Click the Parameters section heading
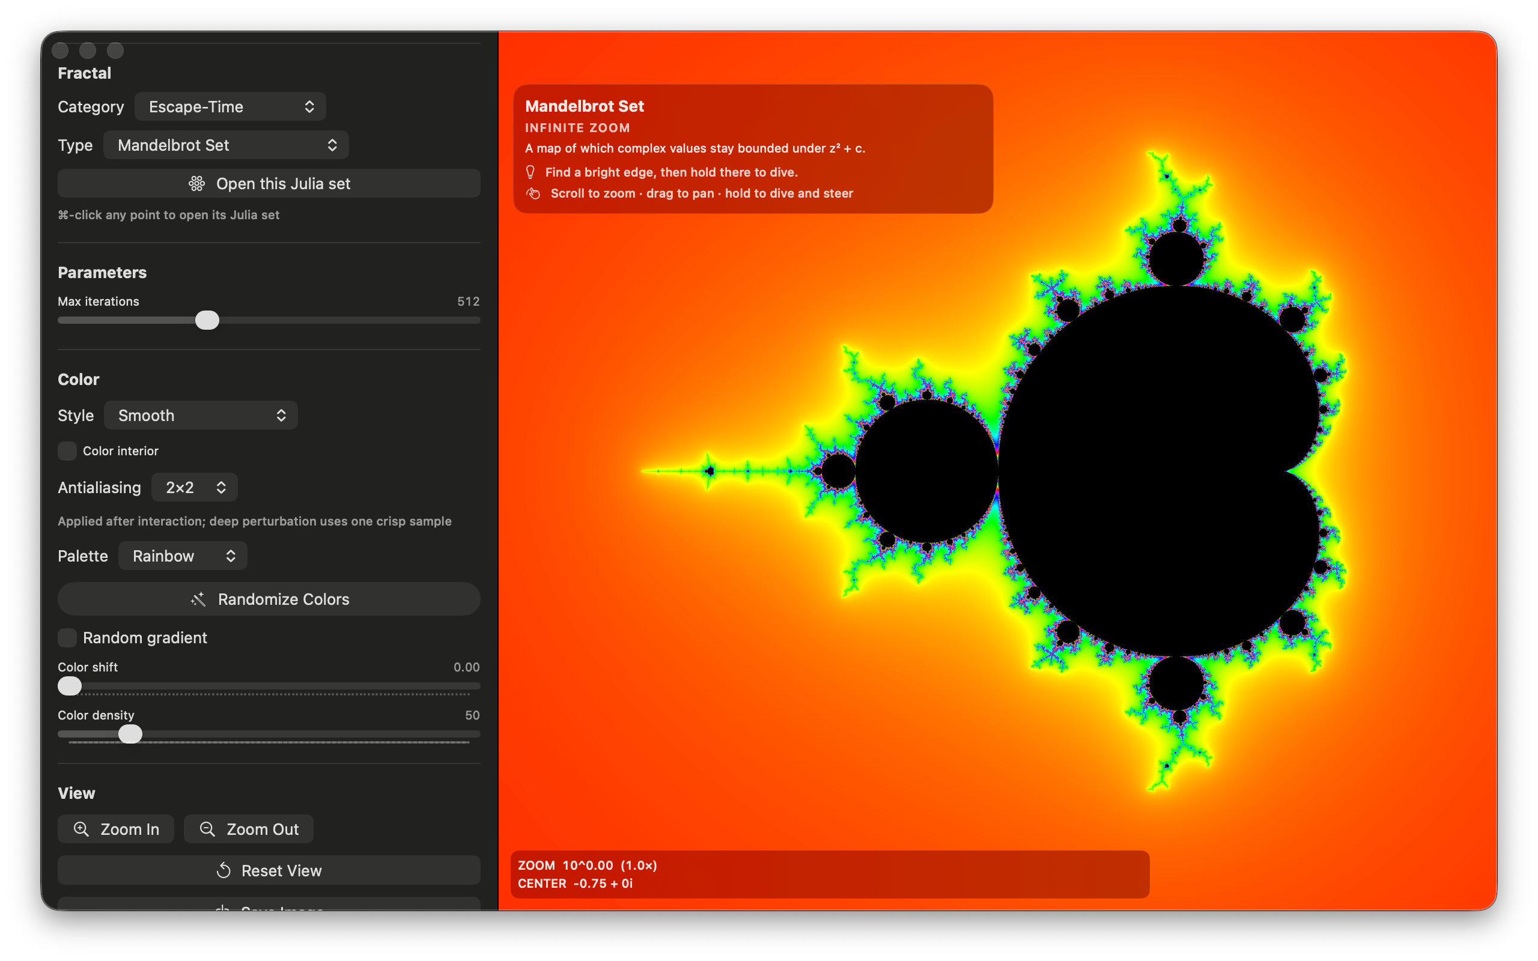This screenshot has width=1538, height=961. coord(102,272)
